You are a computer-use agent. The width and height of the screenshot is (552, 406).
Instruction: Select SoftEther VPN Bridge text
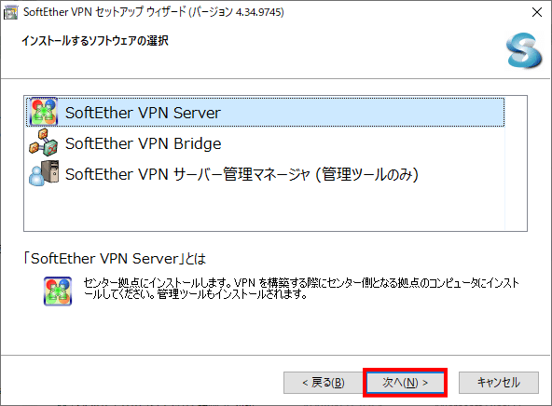[144, 143]
